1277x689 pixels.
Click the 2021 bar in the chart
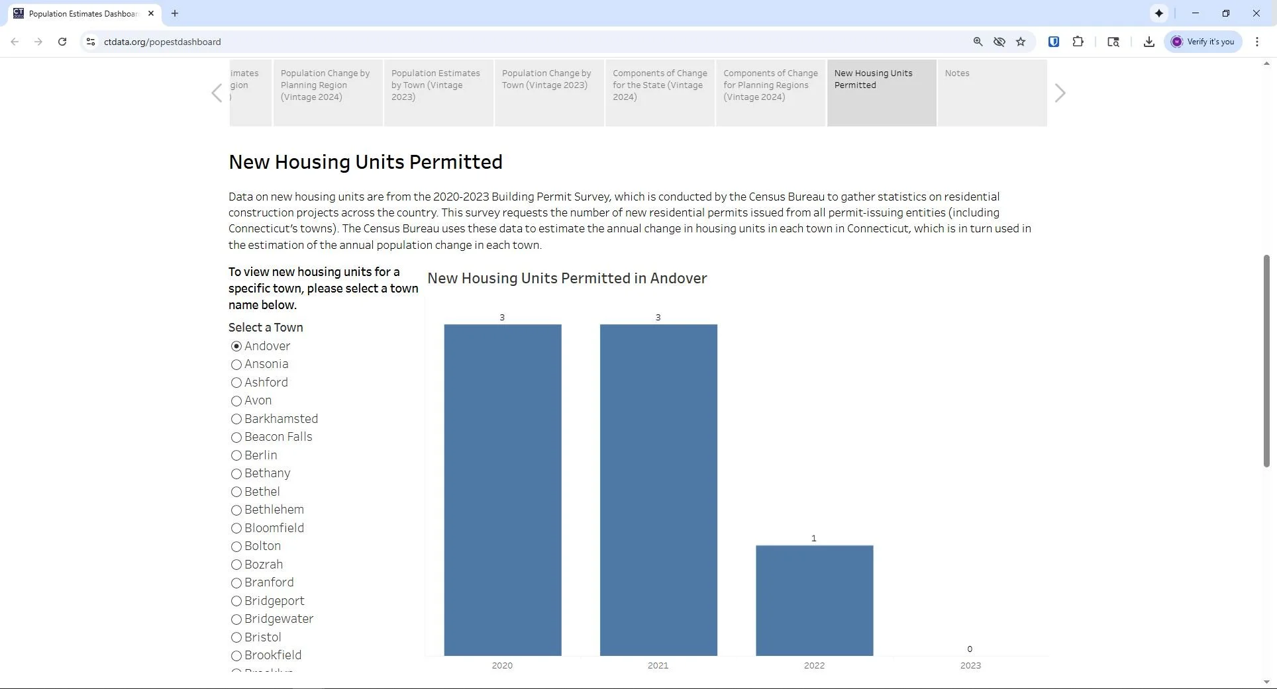coord(658,490)
